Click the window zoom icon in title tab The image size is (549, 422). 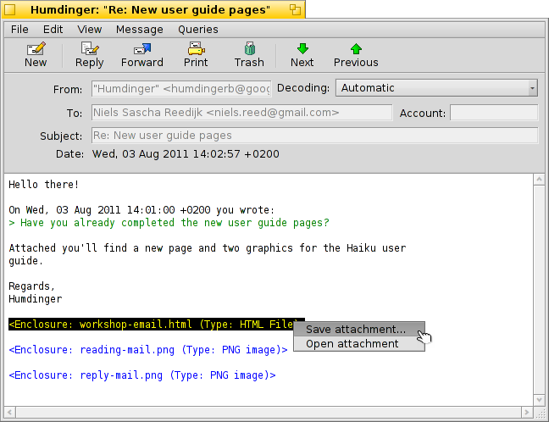click(295, 10)
